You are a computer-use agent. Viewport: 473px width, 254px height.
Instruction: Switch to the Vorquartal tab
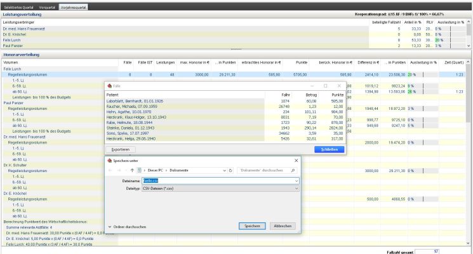(x=47, y=7)
